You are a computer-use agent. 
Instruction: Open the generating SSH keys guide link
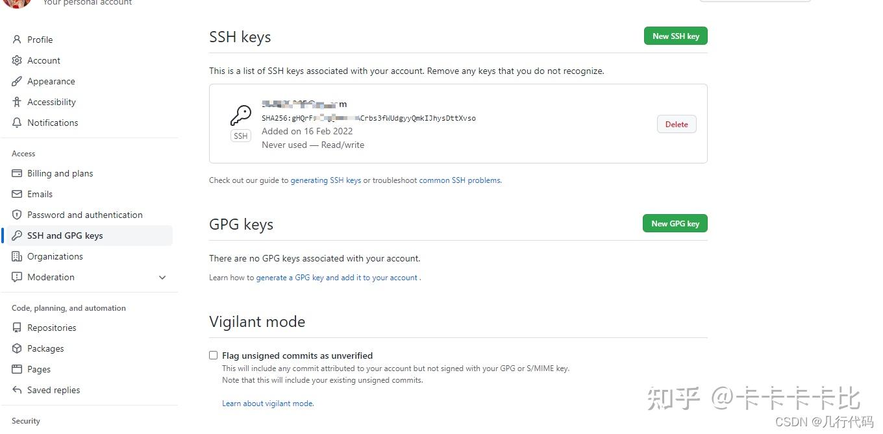click(x=325, y=180)
